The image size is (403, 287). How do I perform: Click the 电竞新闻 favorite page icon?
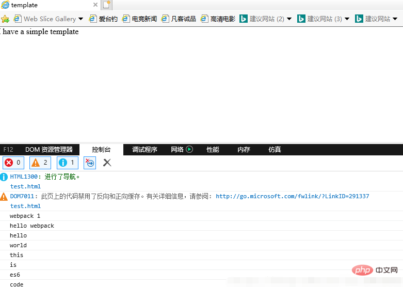coord(126,19)
